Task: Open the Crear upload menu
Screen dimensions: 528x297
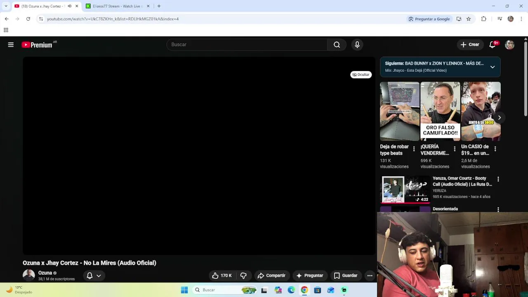Action: (470, 45)
